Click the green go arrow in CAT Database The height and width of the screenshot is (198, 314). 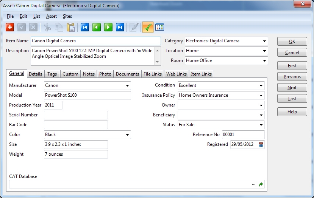tap(261, 184)
